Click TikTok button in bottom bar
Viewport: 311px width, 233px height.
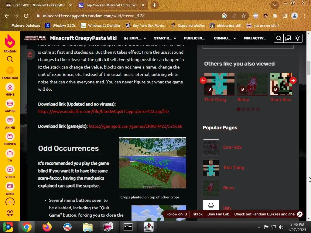pyautogui.click(x=197, y=214)
